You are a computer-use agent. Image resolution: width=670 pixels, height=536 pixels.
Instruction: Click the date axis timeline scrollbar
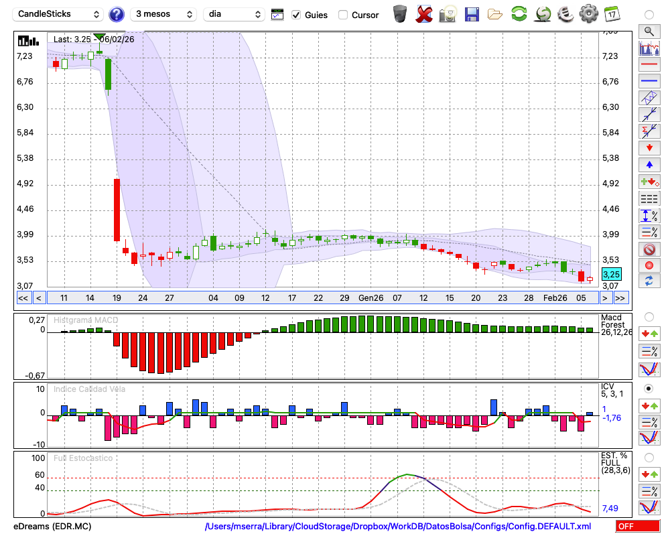(323, 298)
